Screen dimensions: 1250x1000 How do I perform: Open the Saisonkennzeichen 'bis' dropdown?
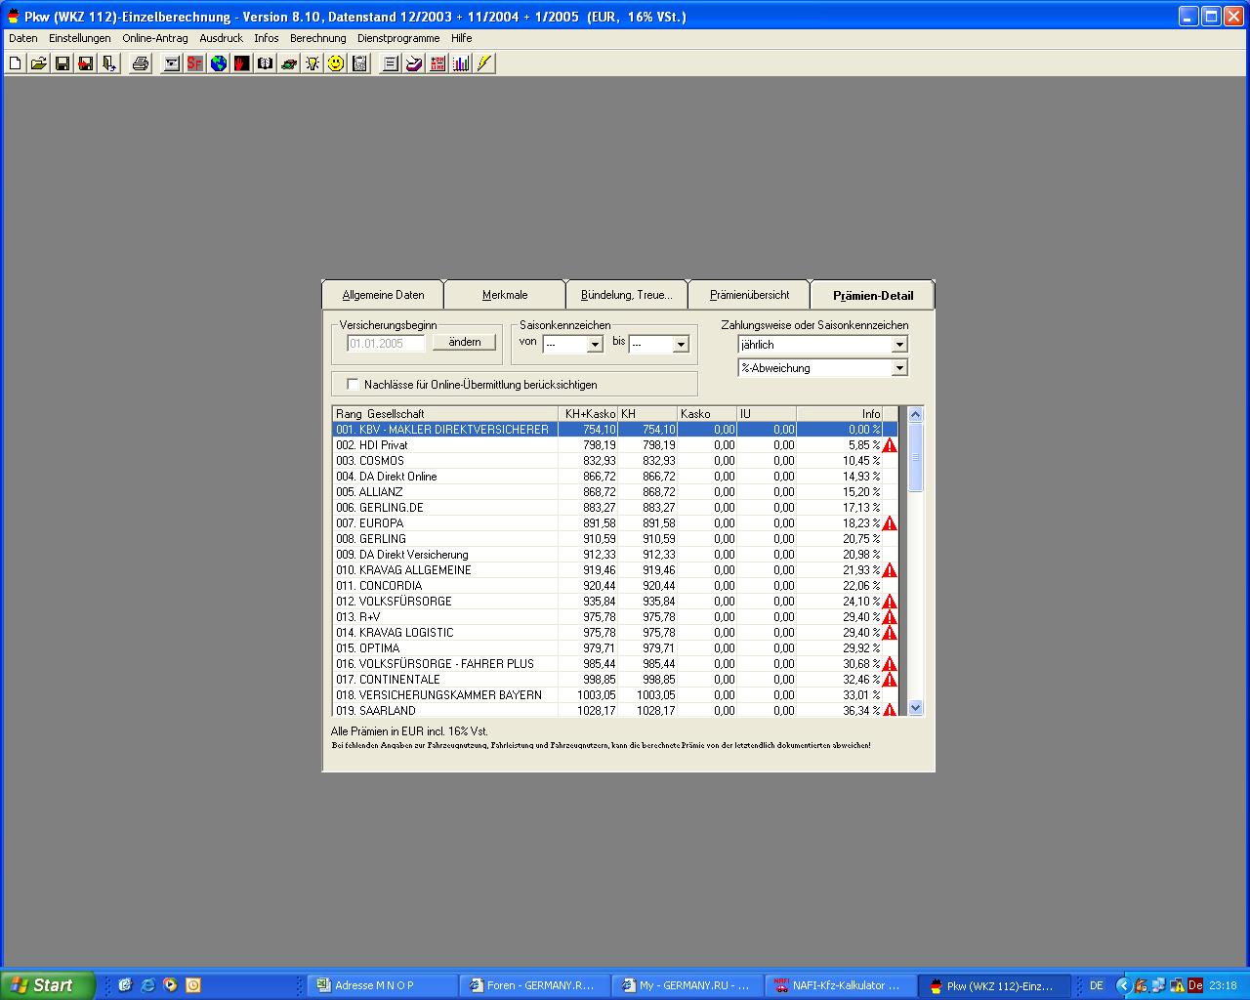(x=681, y=345)
